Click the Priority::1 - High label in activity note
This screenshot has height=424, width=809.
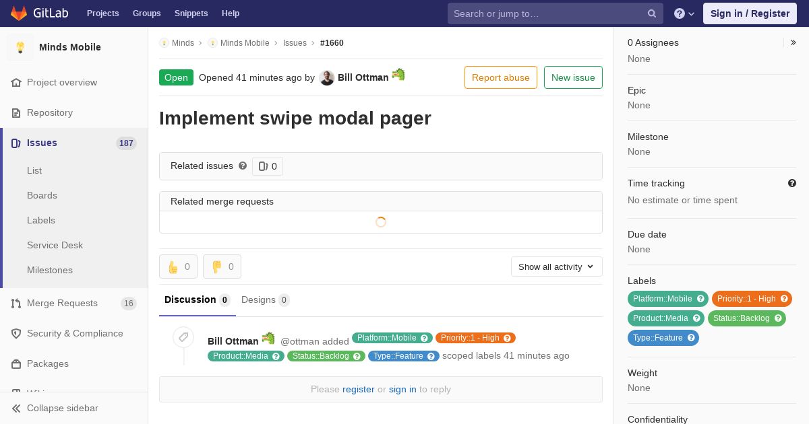tap(475, 338)
